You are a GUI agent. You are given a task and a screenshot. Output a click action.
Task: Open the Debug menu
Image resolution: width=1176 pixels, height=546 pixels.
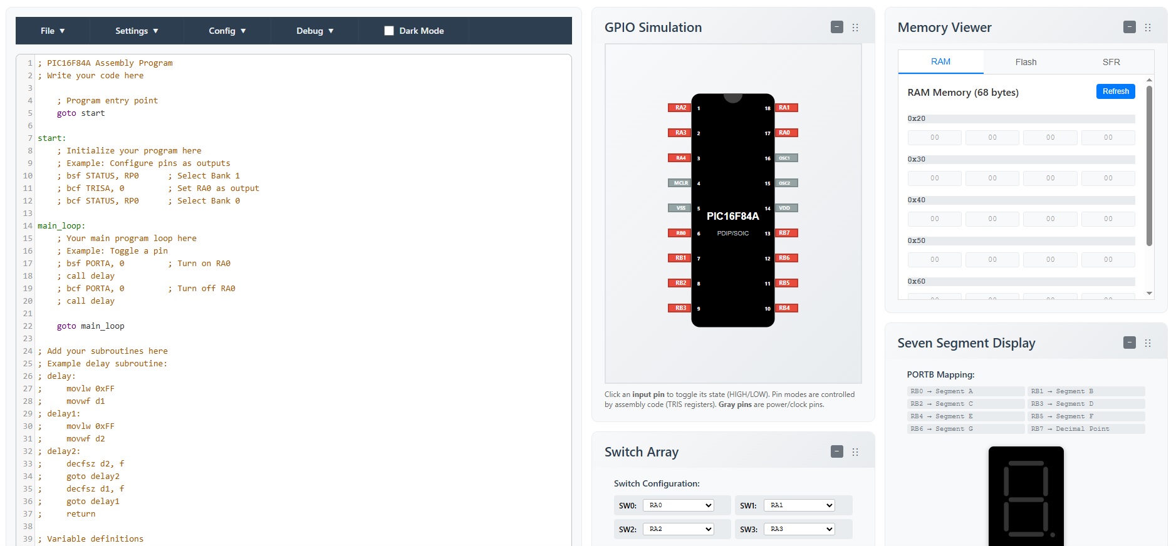click(315, 31)
